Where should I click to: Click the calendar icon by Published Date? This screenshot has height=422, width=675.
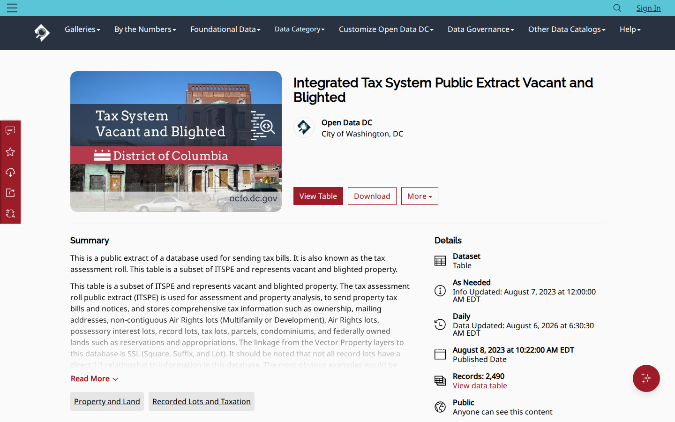click(440, 354)
